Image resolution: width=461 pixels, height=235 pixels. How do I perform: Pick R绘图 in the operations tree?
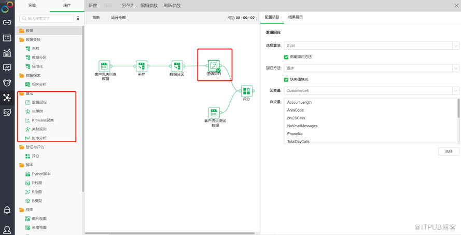coord(37,192)
